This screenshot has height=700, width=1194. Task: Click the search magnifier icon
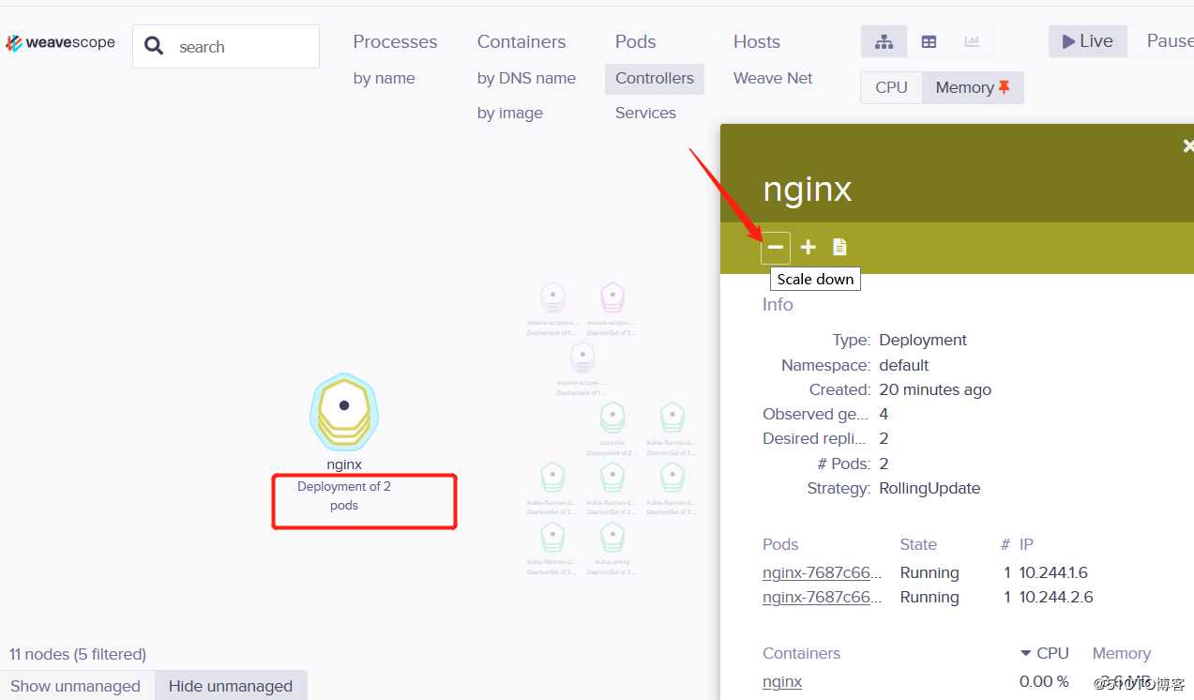(154, 46)
